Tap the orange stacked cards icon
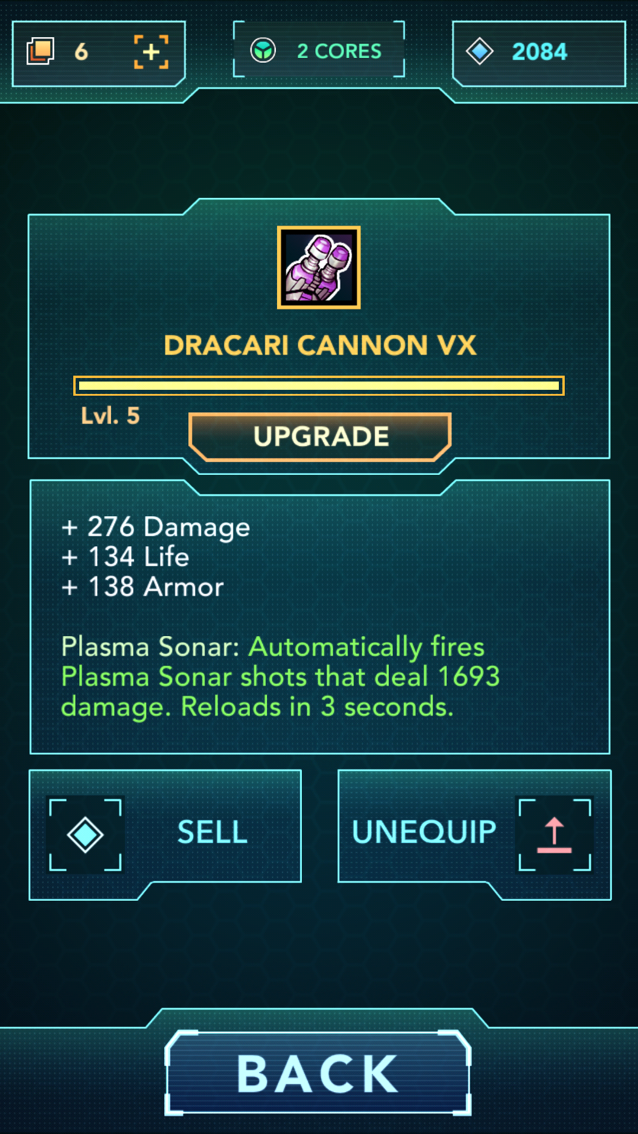The image size is (638, 1134). pyautogui.click(x=40, y=51)
